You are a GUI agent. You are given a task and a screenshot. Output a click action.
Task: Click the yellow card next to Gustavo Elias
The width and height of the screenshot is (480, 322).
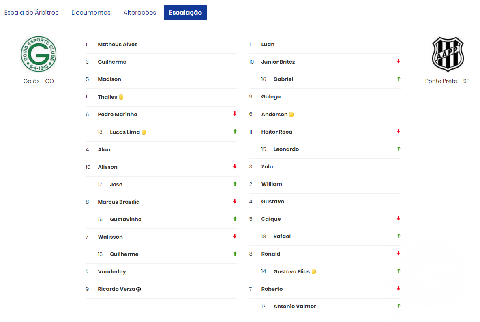pyautogui.click(x=314, y=271)
